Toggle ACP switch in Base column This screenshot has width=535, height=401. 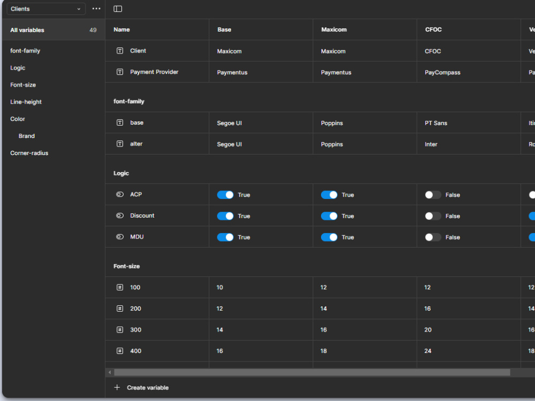(225, 195)
